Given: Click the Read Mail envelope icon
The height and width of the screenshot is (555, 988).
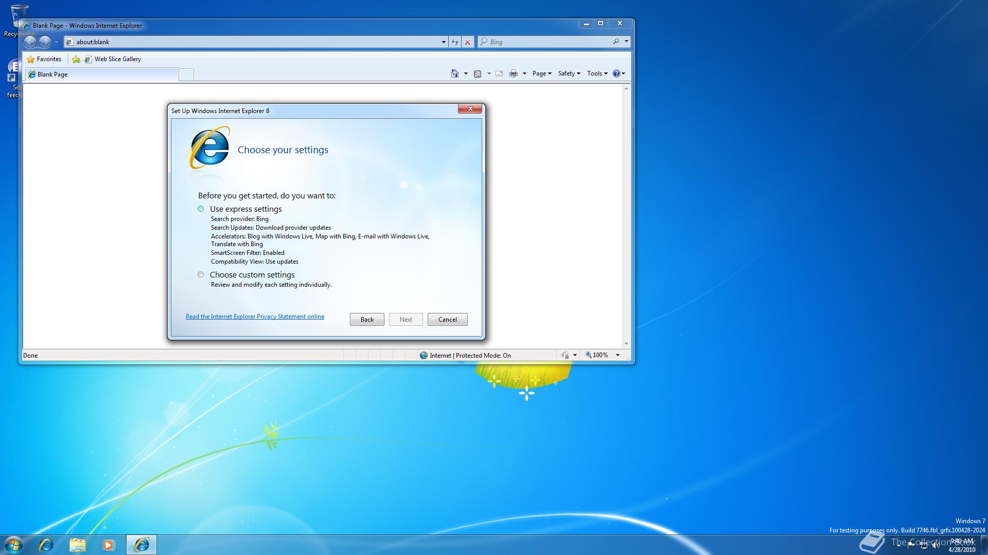Looking at the screenshot, I should (499, 73).
